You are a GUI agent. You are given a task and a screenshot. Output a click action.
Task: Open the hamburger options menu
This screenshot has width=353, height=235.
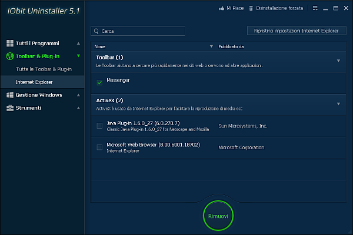point(315,8)
